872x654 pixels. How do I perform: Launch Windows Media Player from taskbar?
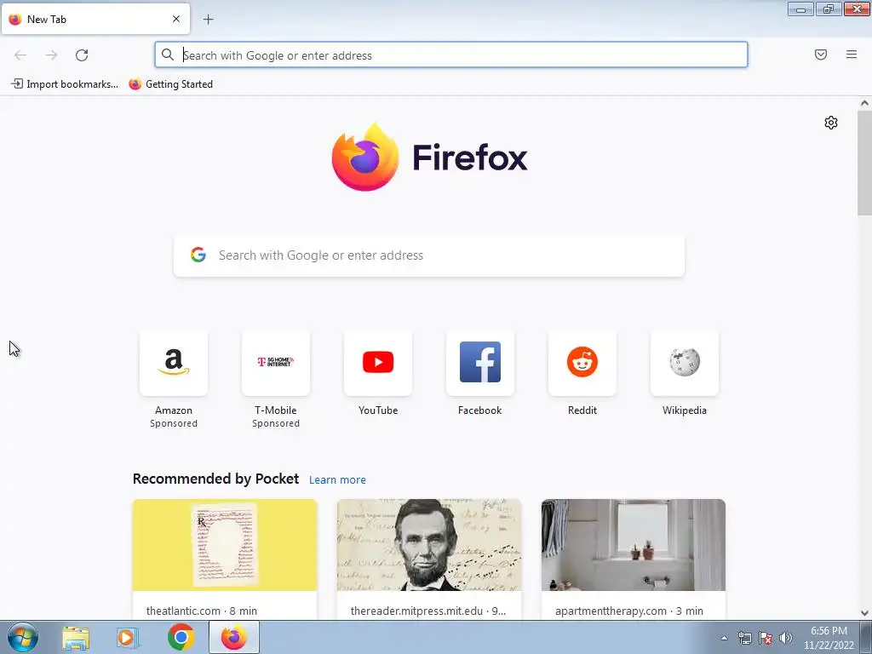point(128,638)
